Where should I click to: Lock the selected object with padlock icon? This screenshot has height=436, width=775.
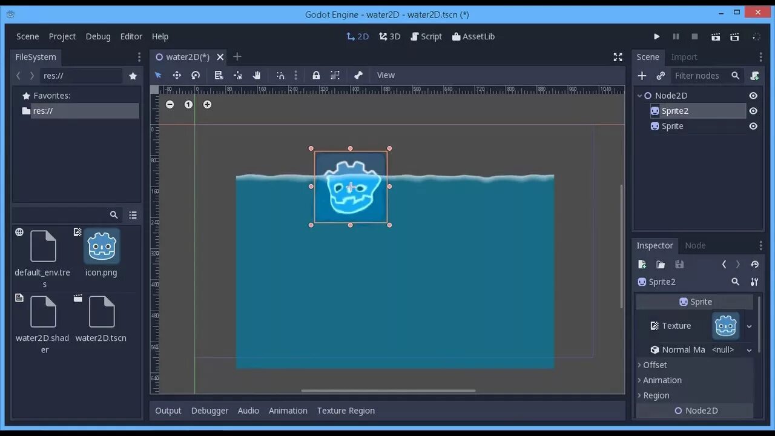316,75
